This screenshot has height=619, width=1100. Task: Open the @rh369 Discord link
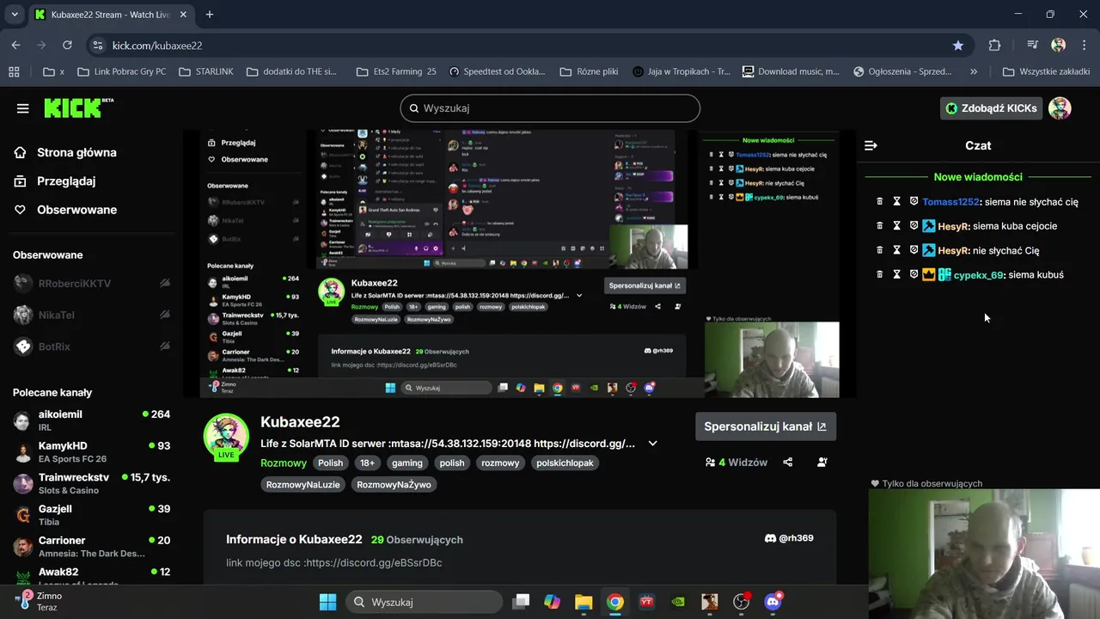pos(789,538)
